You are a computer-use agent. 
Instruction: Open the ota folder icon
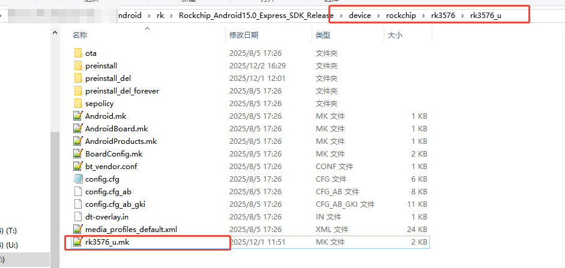pos(78,53)
